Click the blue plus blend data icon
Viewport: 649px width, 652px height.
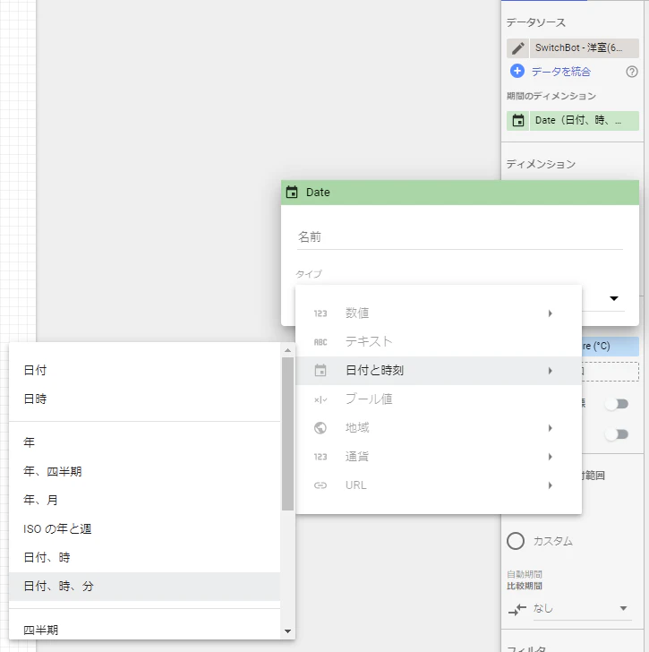point(517,71)
